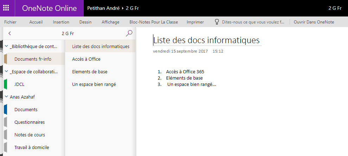
Task: Switch to the Accueil tab
Action: (x=36, y=22)
